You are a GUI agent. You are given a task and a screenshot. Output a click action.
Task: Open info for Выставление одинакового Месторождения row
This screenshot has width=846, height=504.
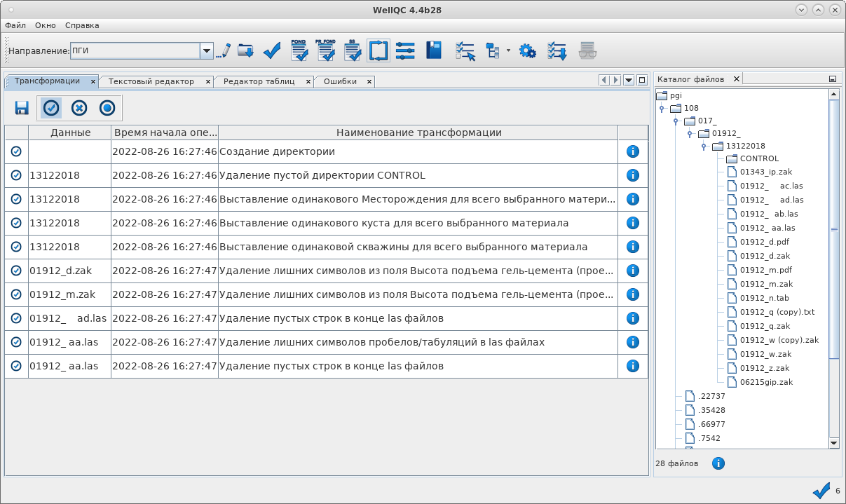[633, 199]
